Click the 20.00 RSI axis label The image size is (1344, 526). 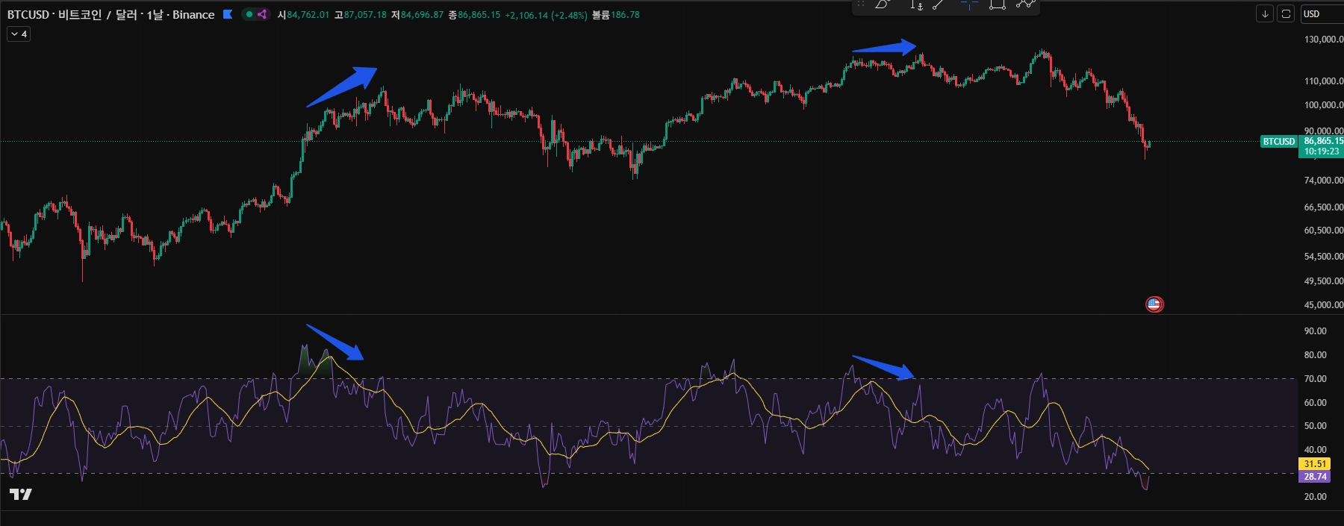(1315, 497)
